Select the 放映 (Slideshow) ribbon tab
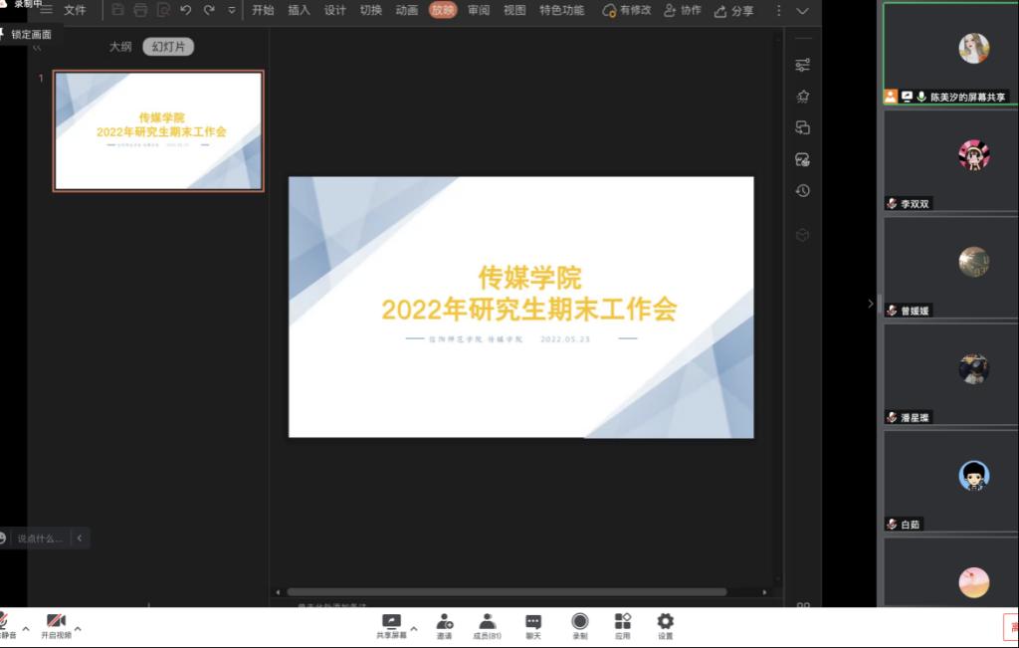The height and width of the screenshot is (648, 1019). coord(443,10)
